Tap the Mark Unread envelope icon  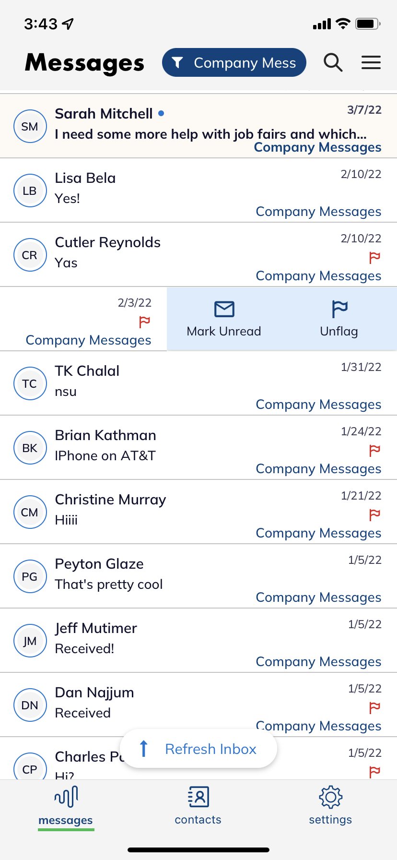tap(224, 310)
